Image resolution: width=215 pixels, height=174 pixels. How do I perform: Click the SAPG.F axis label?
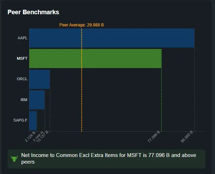[x=20, y=120]
